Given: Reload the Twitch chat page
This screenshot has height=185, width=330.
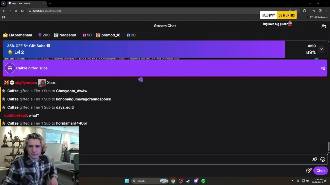Looking at the screenshot, I should coord(16,11).
